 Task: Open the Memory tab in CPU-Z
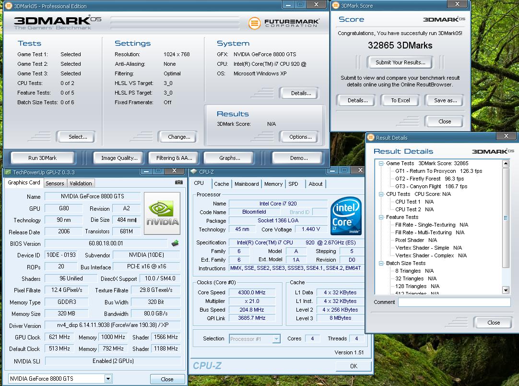point(273,184)
